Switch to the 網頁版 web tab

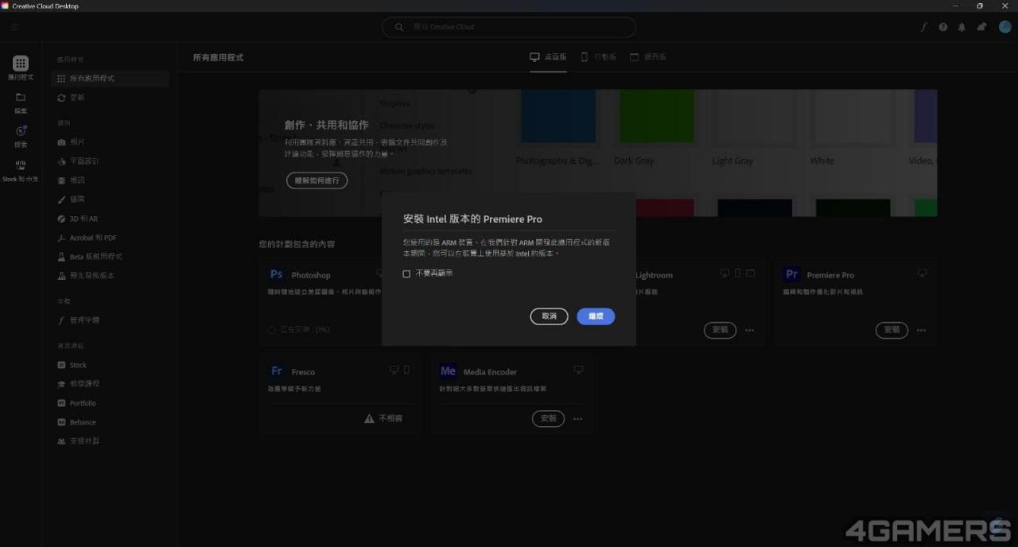(x=648, y=57)
